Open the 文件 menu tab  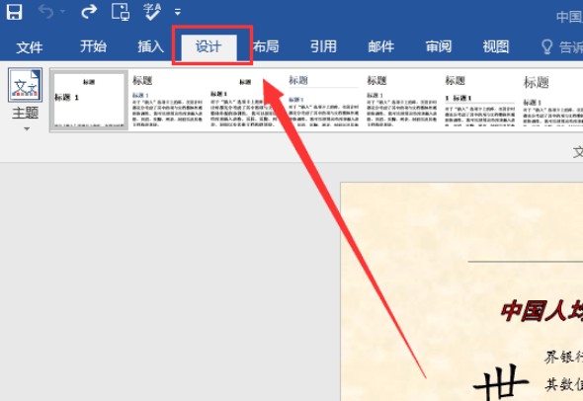[30, 47]
